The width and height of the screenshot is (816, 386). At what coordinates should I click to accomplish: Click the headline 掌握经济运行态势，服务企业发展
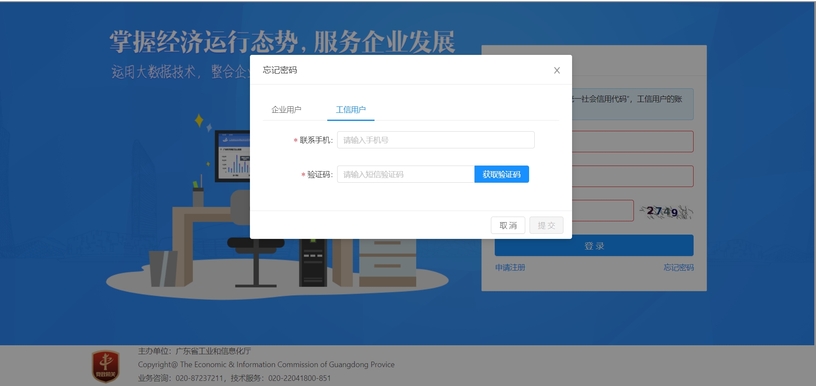pyautogui.click(x=282, y=42)
